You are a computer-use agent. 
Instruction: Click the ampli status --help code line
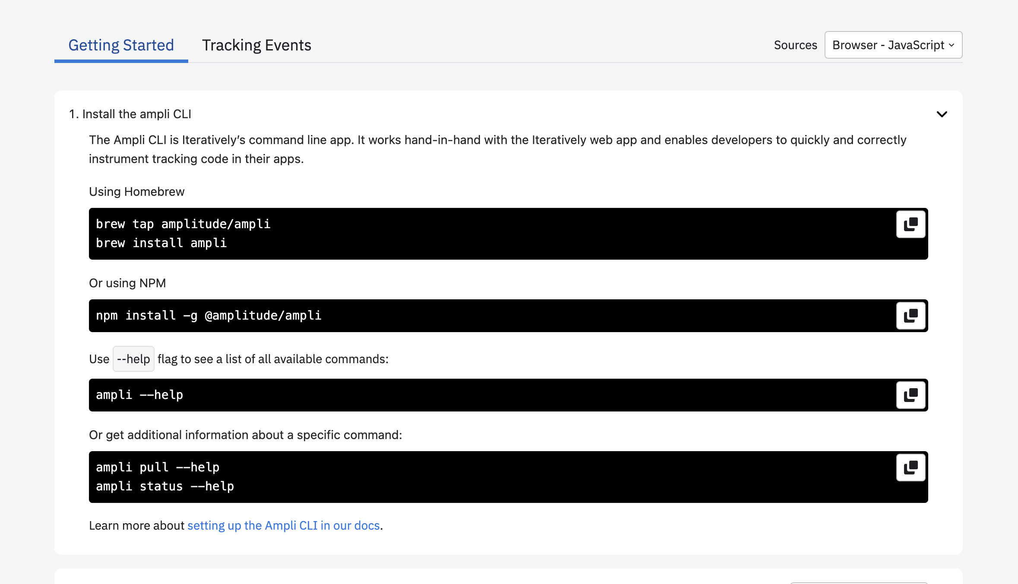tap(165, 486)
